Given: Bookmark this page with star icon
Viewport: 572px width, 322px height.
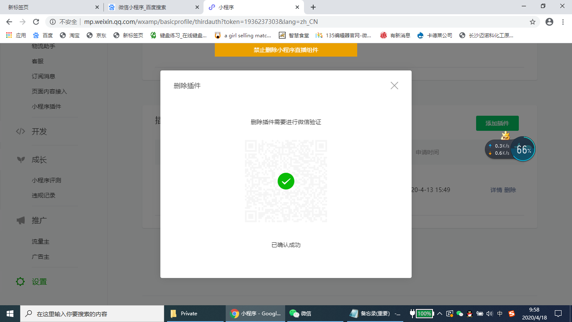Looking at the screenshot, I should click(533, 22).
